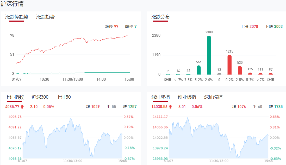Click the 下跌 3003 count label
The width and height of the screenshot is (286, 165).
[x=273, y=26]
